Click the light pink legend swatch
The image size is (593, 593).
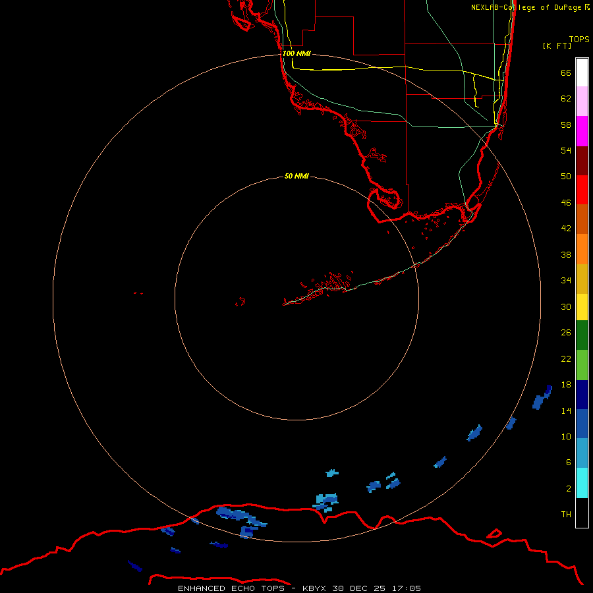click(x=582, y=101)
